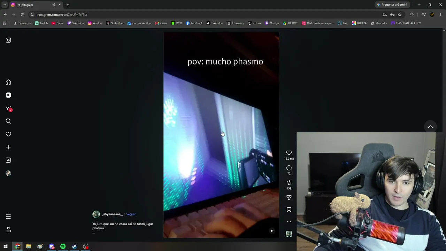Open the Facebook bookmark
446x251 pixels.
[x=194, y=23]
